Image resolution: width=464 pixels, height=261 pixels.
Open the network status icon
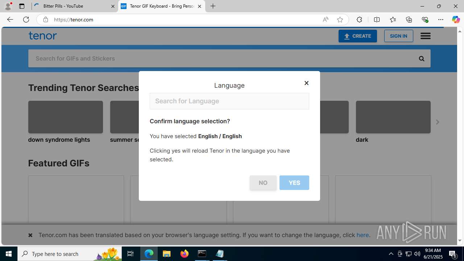coord(409,254)
